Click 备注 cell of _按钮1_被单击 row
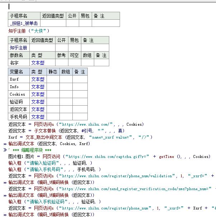This screenshot has height=217, width=216. click(106, 23)
